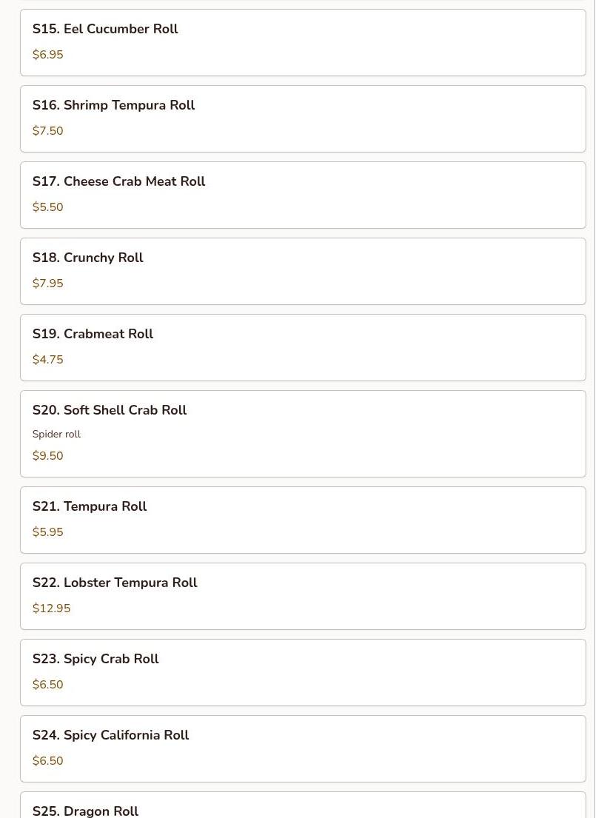Click the $7.95 Crunchy Roll price

click(47, 284)
